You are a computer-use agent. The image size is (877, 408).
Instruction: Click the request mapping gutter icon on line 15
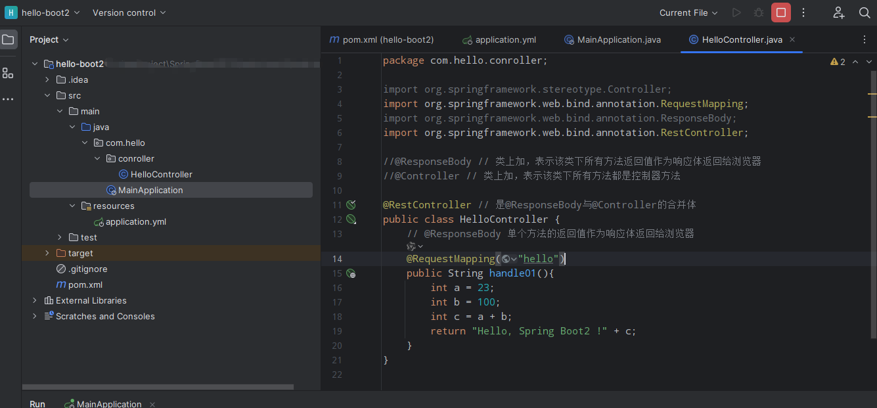click(351, 273)
